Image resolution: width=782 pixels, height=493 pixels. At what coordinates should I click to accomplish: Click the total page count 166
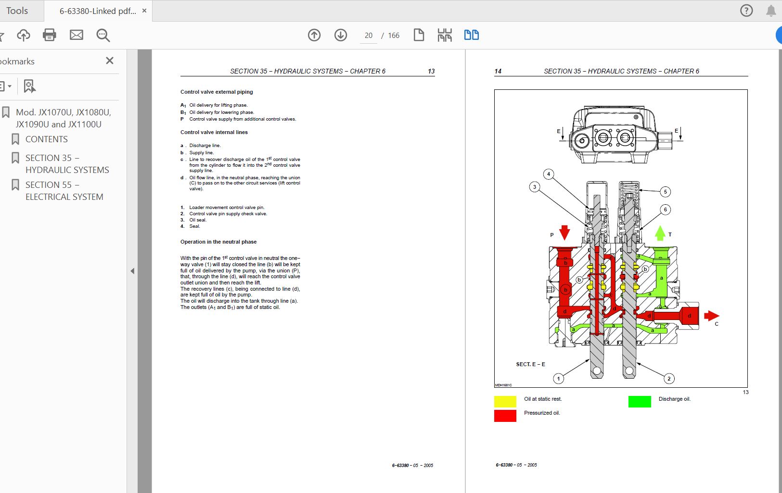(x=394, y=36)
